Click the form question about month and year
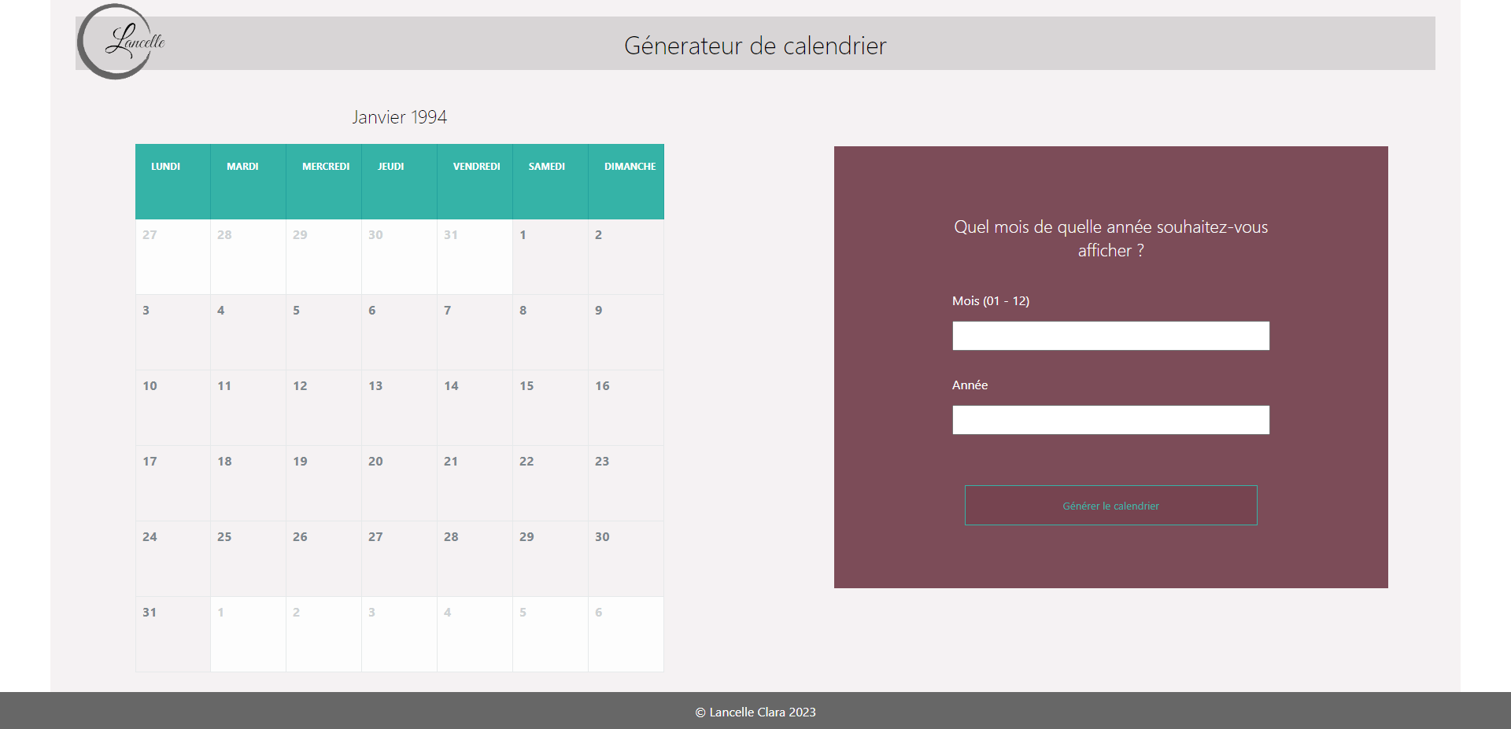 pos(1110,238)
